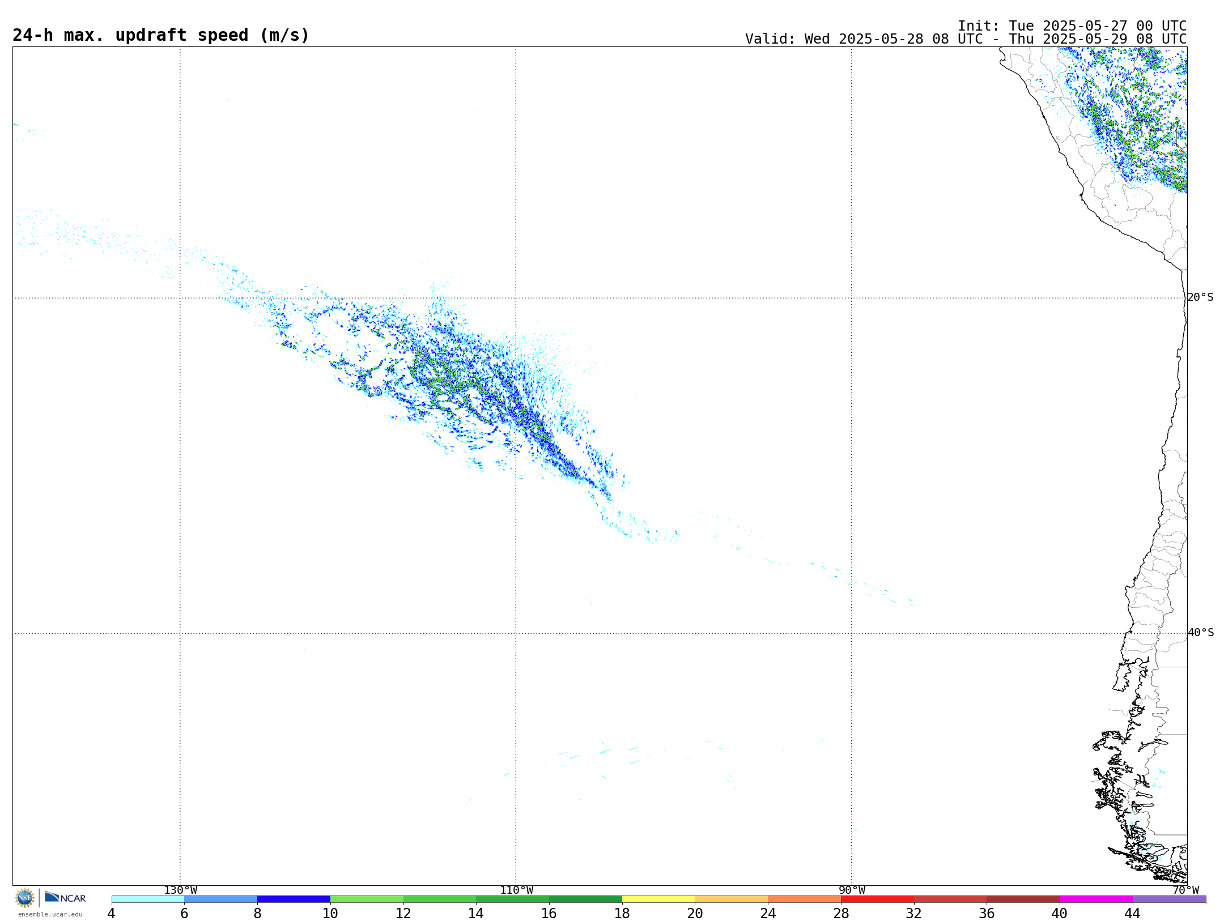The height and width of the screenshot is (921, 1224).
Task: Click the ensemble.ucar.edu text
Action: [x=50, y=914]
